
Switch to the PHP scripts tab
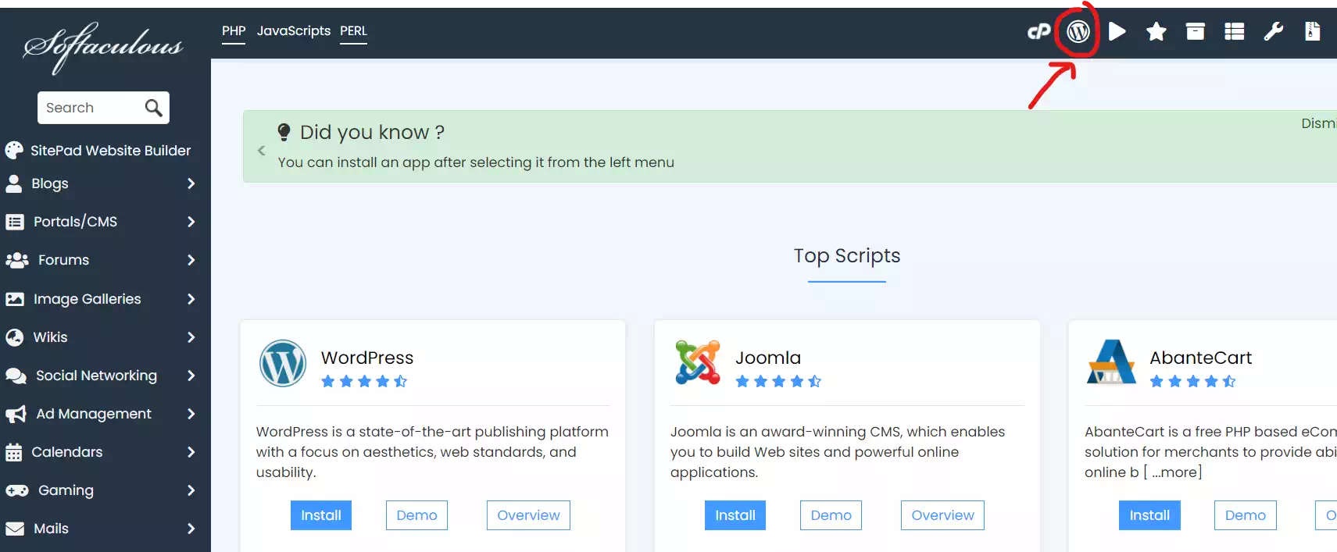pos(234,31)
